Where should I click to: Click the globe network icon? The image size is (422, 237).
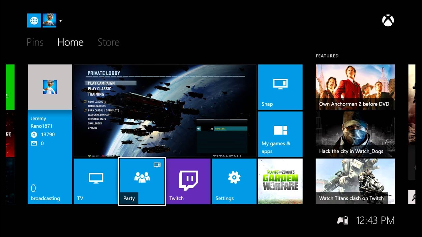[x=34, y=20]
